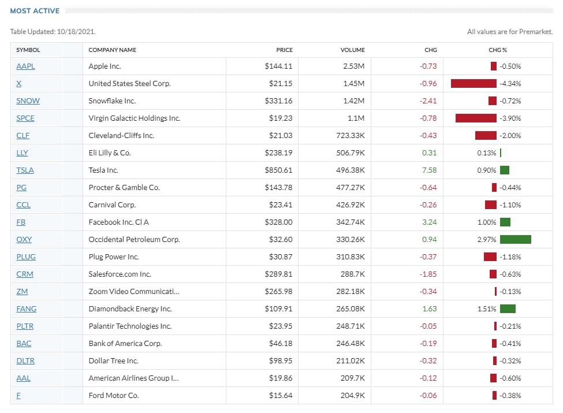Open the FB symbol link

click(x=21, y=222)
